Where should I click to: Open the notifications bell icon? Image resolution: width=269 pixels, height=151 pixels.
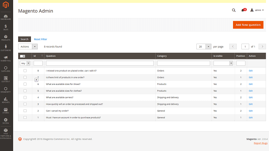(x=243, y=10)
